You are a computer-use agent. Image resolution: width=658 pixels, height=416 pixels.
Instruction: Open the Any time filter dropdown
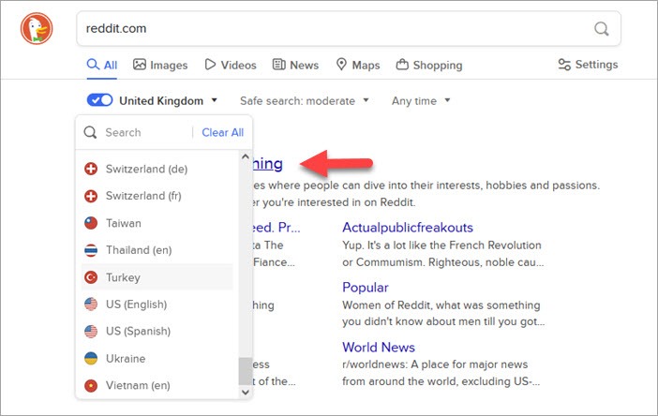click(x=421, y=100)
